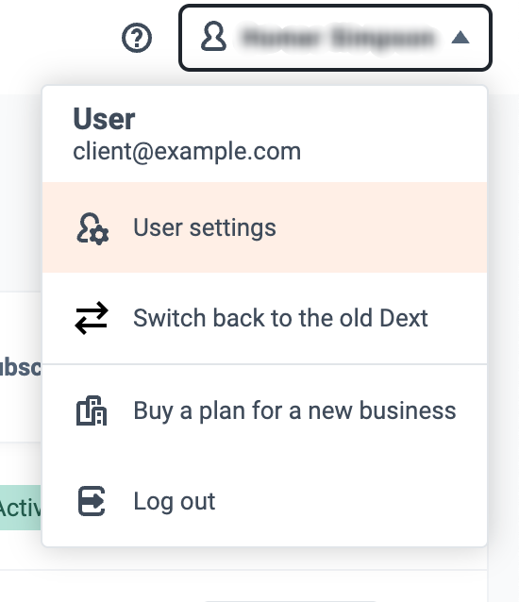The width and height of the screenshot is (519, 602).
Task: Click blank space beside Log out label
Action: click(x=345, y=501)
